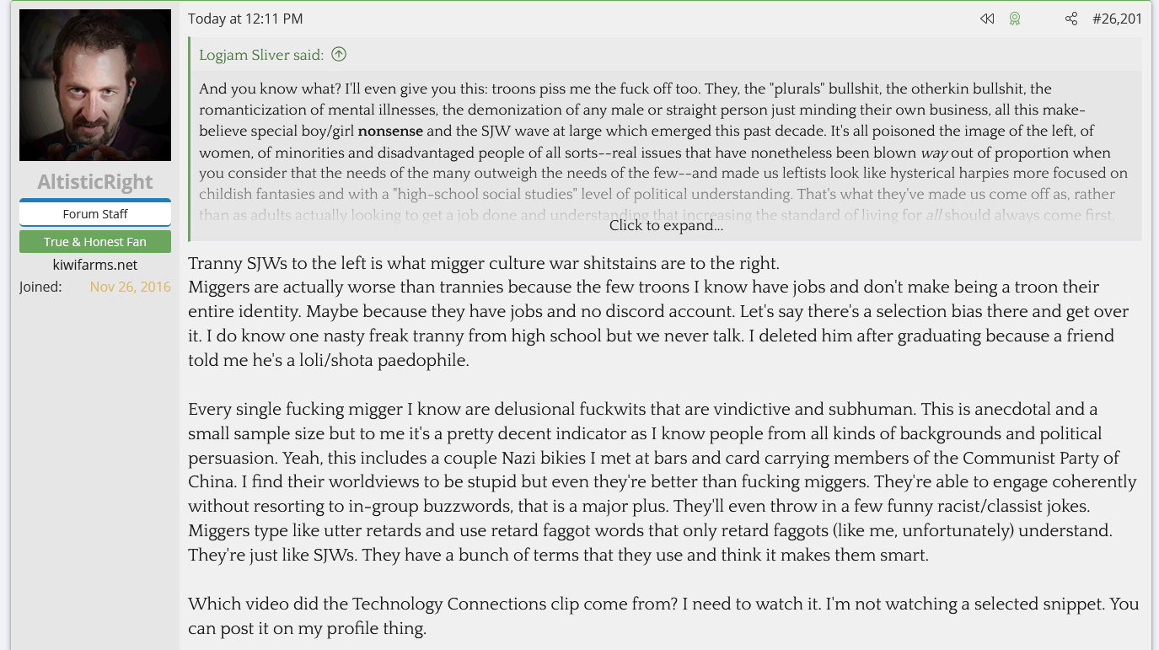This screenshot has width=1159, height=650.
Task: Click the "Today at 12:11 PM" timestamp
Action: pyautogui.click(x=245, y=19)
